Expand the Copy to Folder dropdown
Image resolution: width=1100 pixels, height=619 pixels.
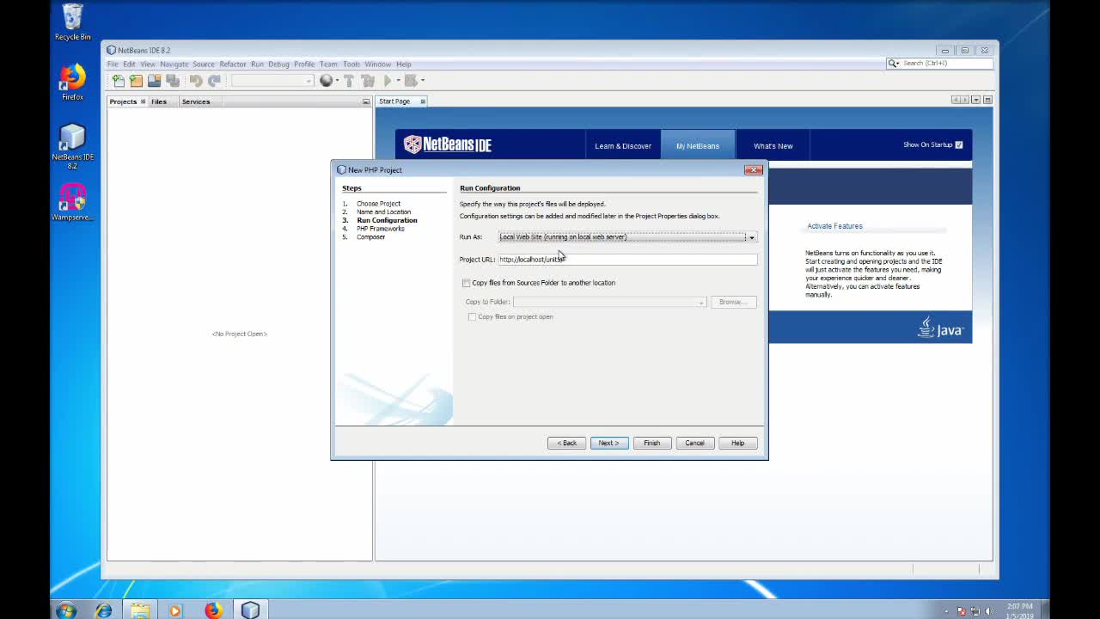(x=701, y=302)
